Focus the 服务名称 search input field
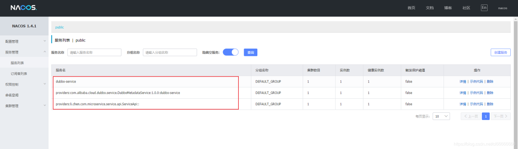Viewport: 518px width, 149px height. click(94, 52)
